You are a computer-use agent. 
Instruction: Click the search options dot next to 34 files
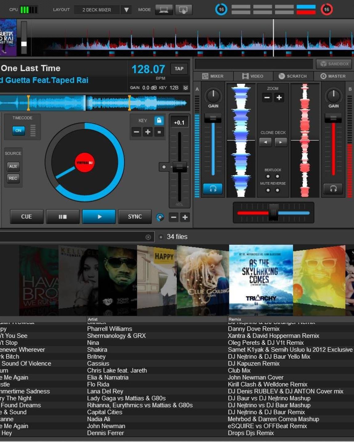click(x=161, y=237)
